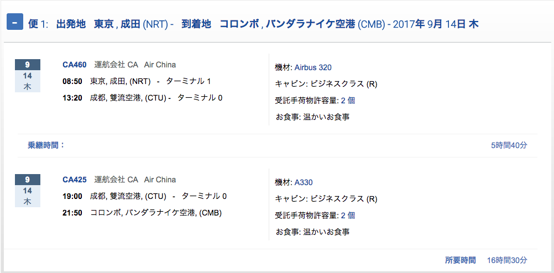554x273 pixels.
Task: Click the 5時間40分 layover duration
Action: click(x=509, y=145)
